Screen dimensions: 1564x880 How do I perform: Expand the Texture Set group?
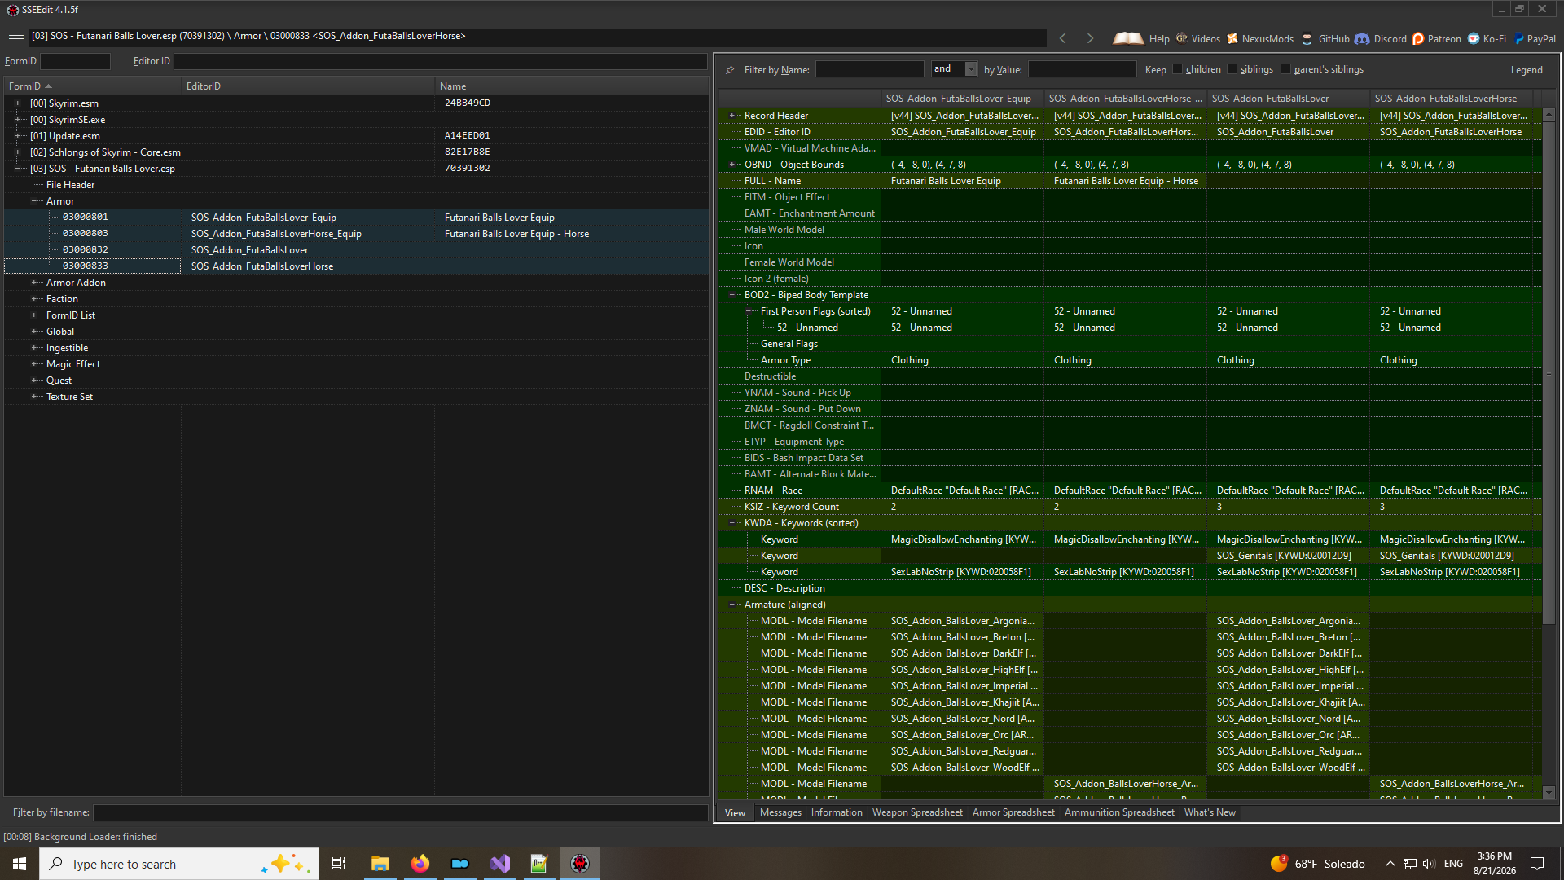[x=34, y=397]
